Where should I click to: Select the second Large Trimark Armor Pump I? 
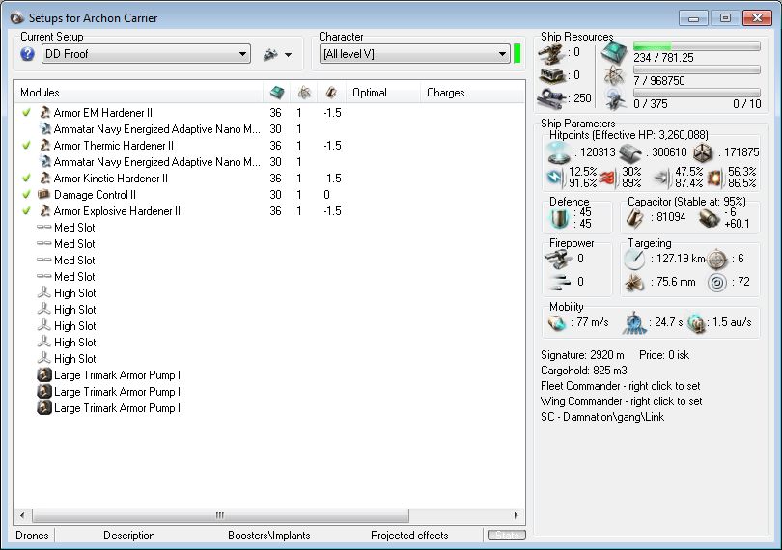point(269,392)
